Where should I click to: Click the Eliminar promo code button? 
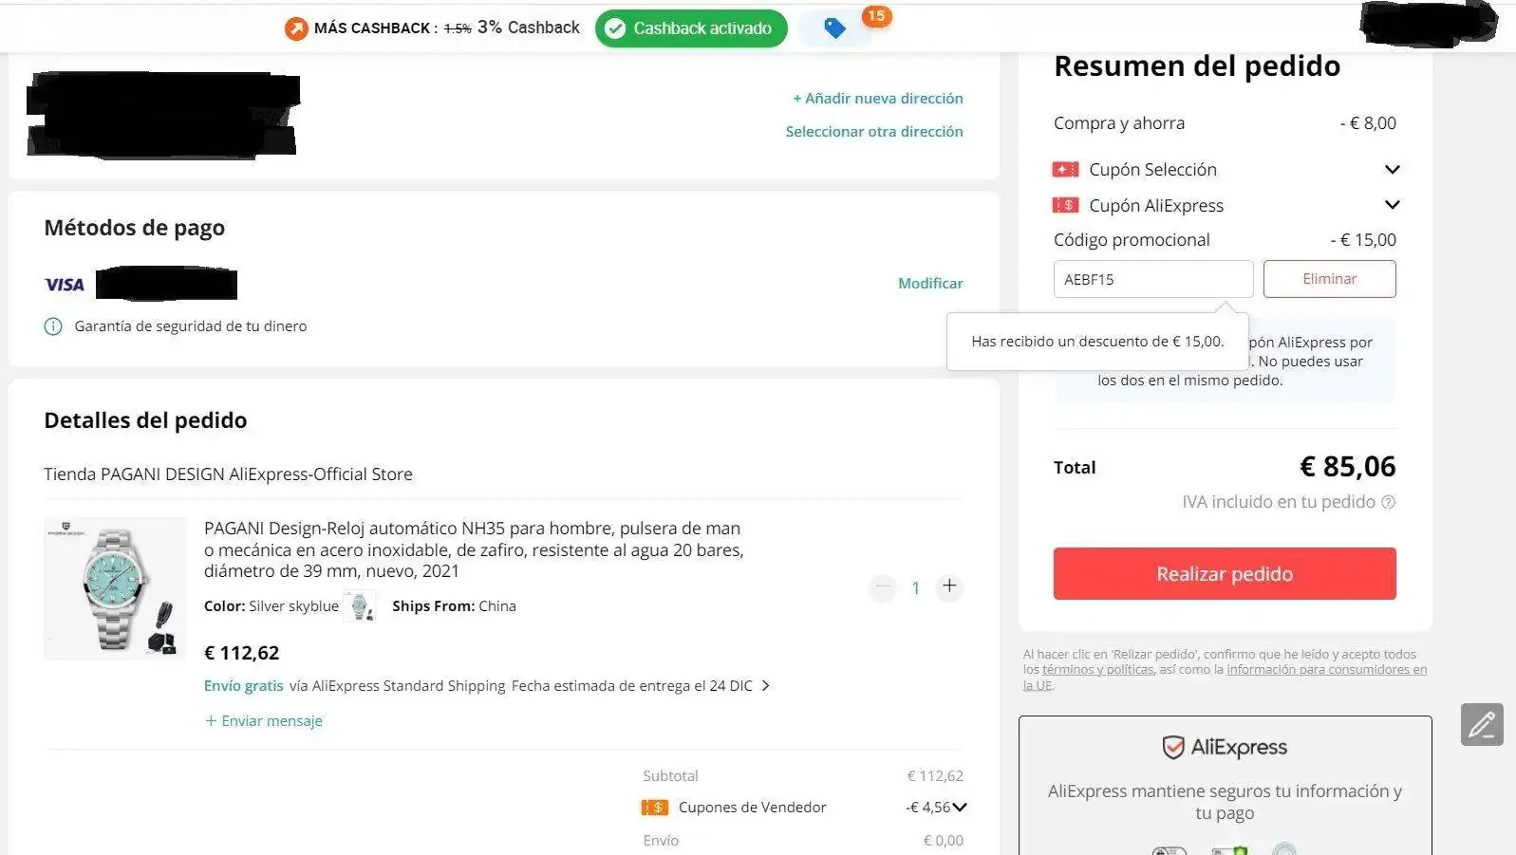[1329, 279]
